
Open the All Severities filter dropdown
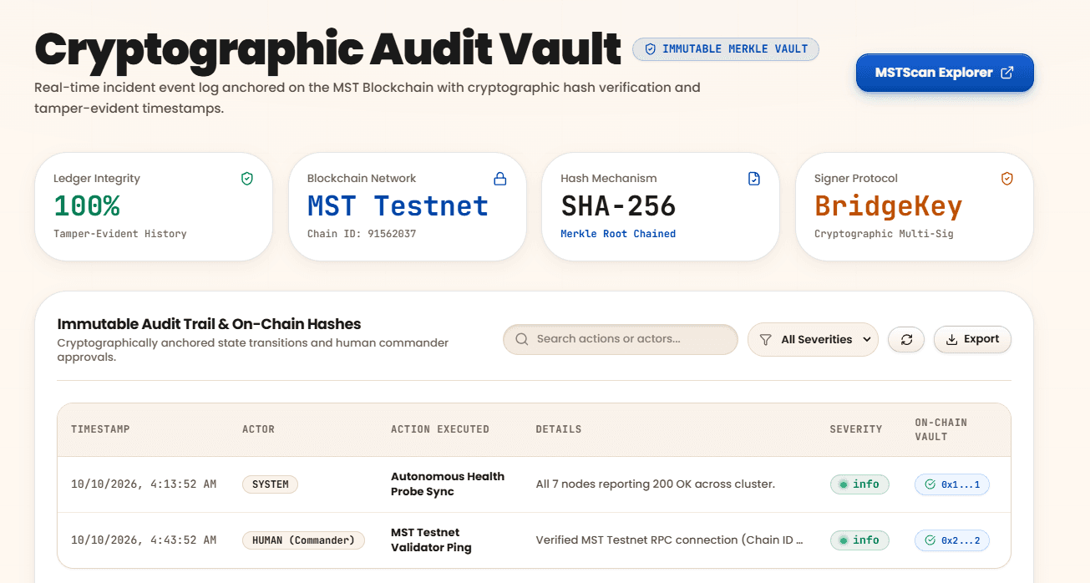click(x=813, y=340)
